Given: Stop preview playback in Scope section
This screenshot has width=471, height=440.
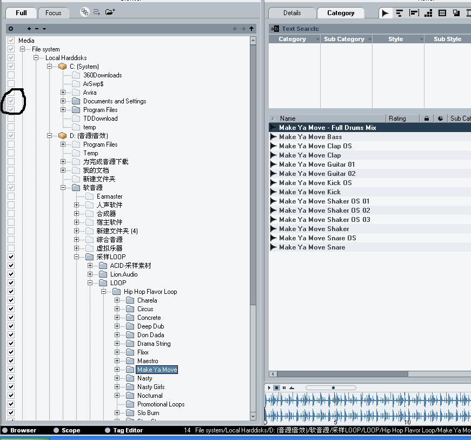Looking at the screenshot, I should (x=277, y=388).
